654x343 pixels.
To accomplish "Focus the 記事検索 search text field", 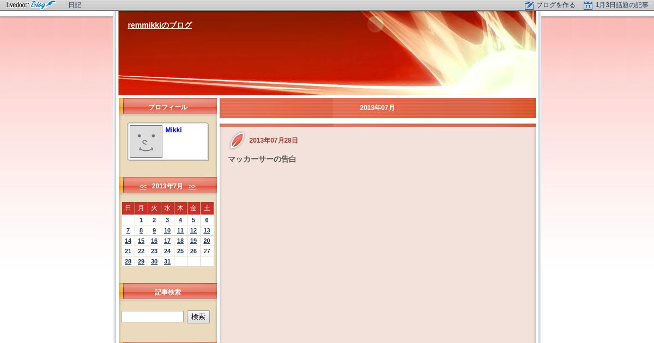I will pyautogui.click(x=153, y=316).
